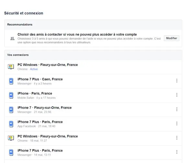Screen dimensions: 190x163
Task: Click the Windows PC icon for active Chrome session
Action: point(11,67)
